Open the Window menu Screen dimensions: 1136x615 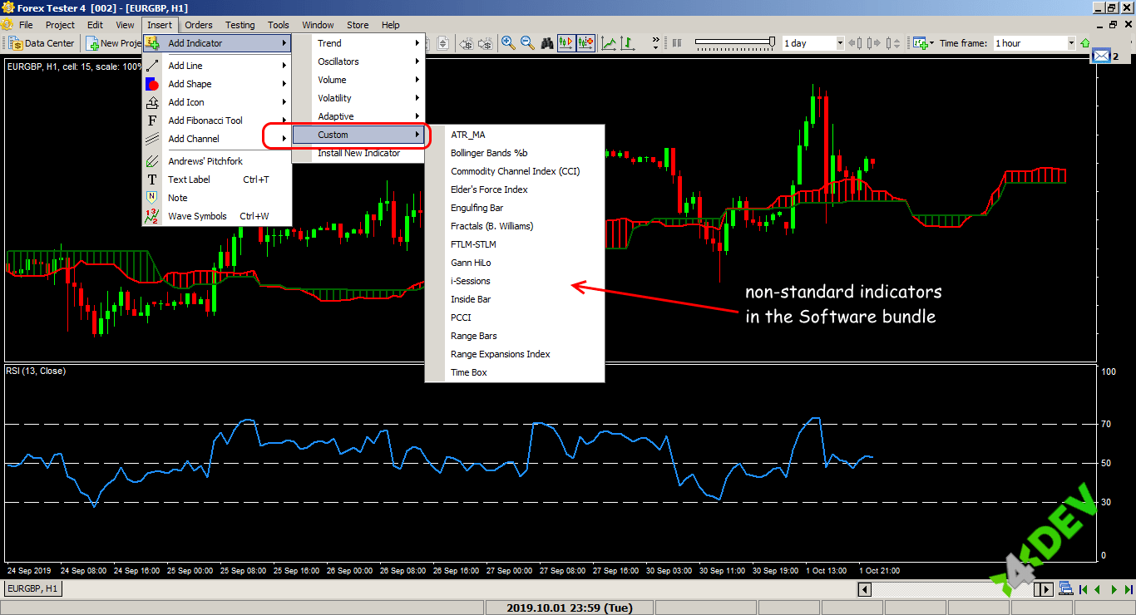pyautogui.click(x=318, y=25)
